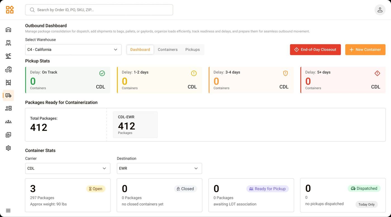This screenshot has width=391, height=217.
Task: Click the 'Pickup Stats' heading
Action: coord(37,61)
